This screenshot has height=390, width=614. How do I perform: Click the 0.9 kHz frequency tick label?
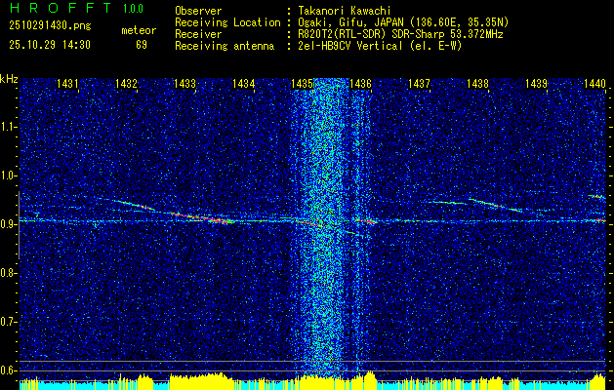pyautogui.click(x=8, y=224)
